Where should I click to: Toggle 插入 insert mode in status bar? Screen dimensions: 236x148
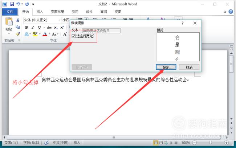pyautogui.click(x=77, y=143)
